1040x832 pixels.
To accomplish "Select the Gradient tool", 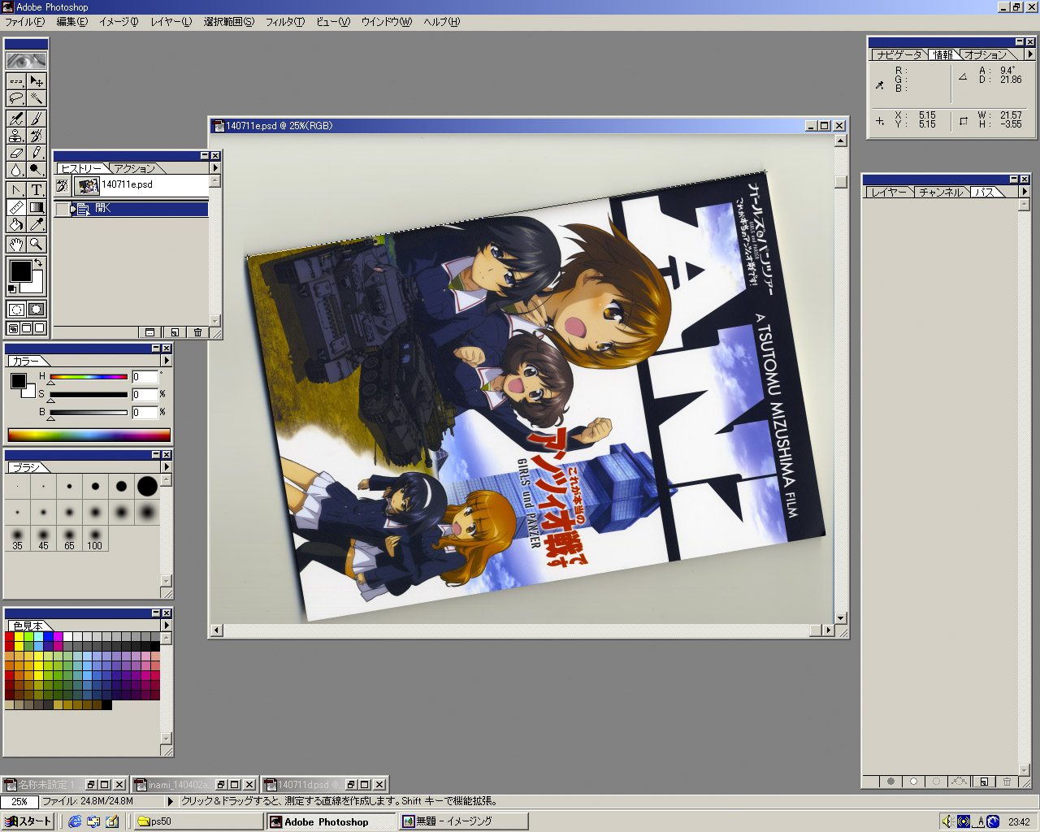I will coord(37,207).
